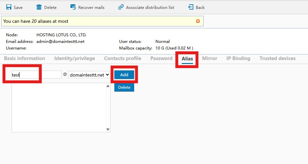This screenshot has height=164, width=308.
Task: Select the Password tab
Action: pyautogui.click(x=161, y=58)
